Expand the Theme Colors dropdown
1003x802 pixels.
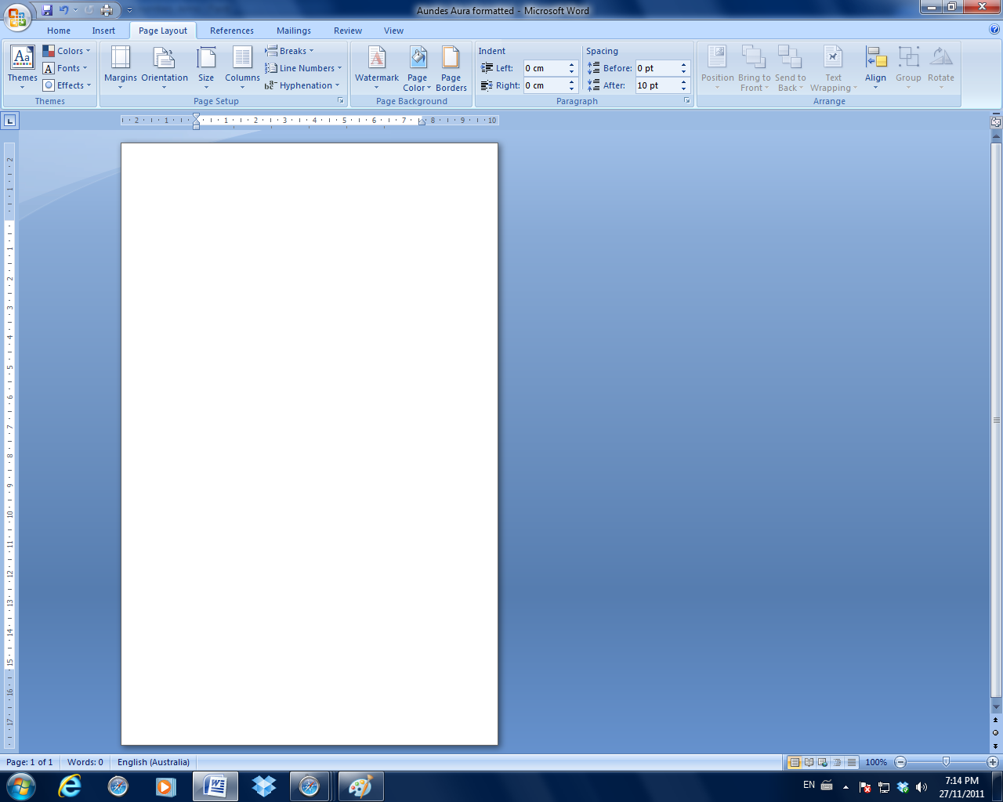point(67,51)
